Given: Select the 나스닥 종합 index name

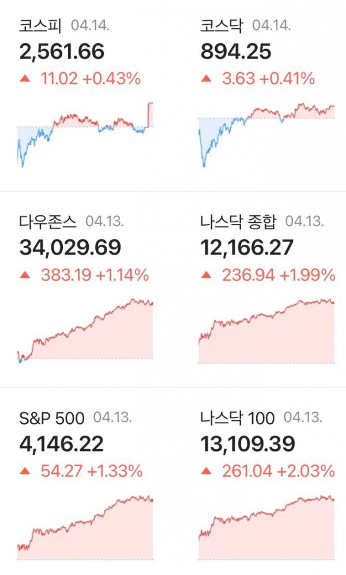Looking at the screenshot, I should click(238, 222).
